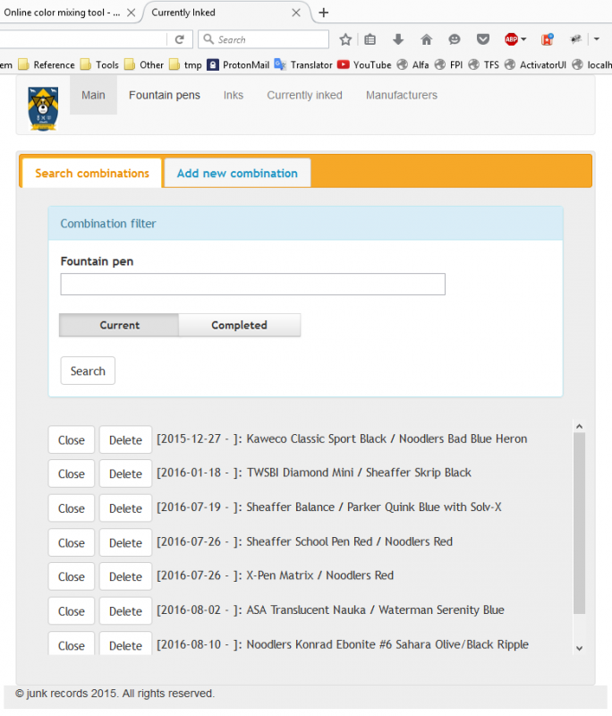The width and height of the screenshot is (612, 716).
Task: Reload the page with refresh icon
Action: [179, 39]
